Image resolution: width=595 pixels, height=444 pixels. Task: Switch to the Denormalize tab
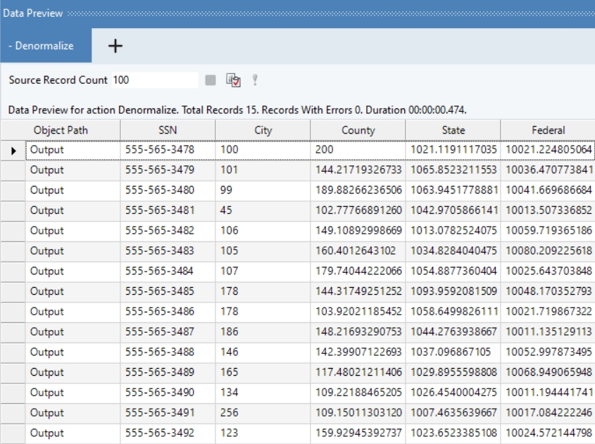click(x=45, y=46)
